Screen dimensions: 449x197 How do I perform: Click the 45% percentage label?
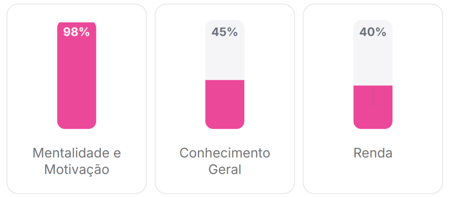(x=224, y=32)
